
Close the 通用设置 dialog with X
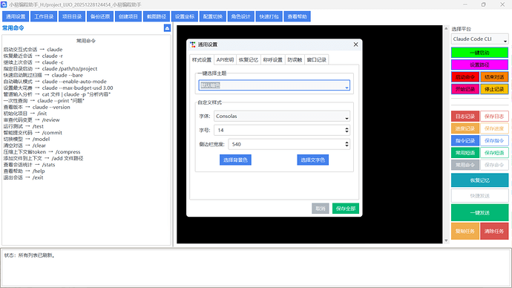(355, 45)
